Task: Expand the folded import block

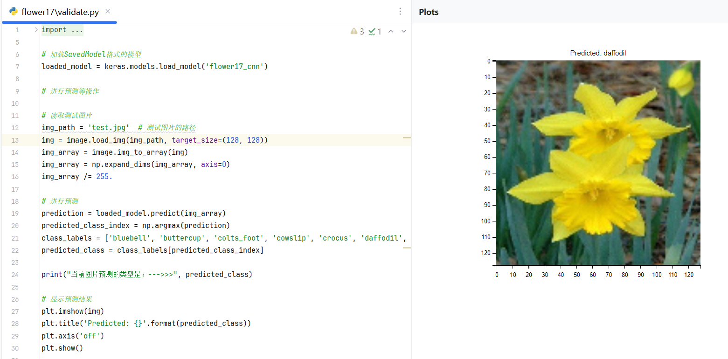Action: (x=36, y=30)
